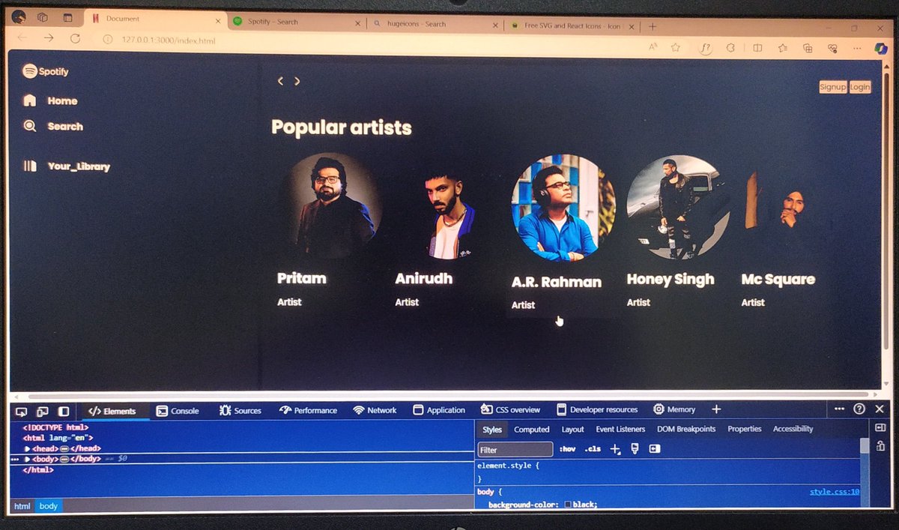This screenshot has height=530, width=899.
Task: Go back with the left chevron above Popular artists
Action: click(x=280, y=81)
